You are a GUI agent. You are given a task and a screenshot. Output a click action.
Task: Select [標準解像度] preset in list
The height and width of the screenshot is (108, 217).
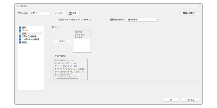click(80, 35)
